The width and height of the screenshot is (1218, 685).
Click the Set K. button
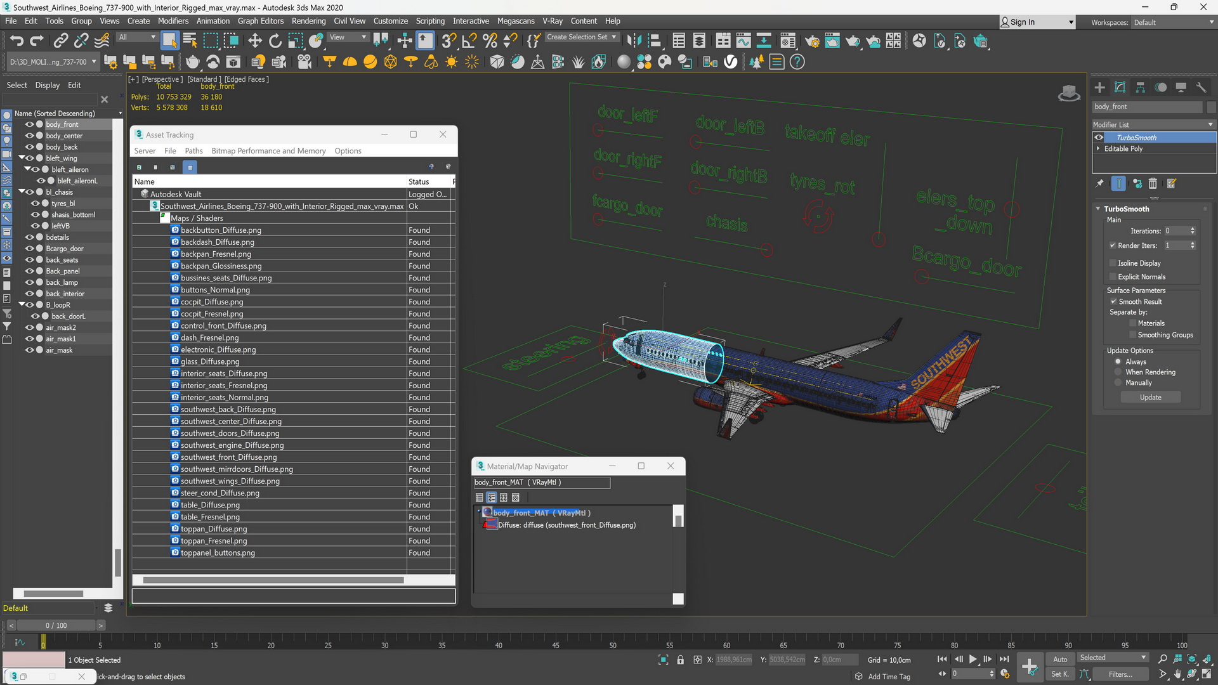tap(1060, 674)
